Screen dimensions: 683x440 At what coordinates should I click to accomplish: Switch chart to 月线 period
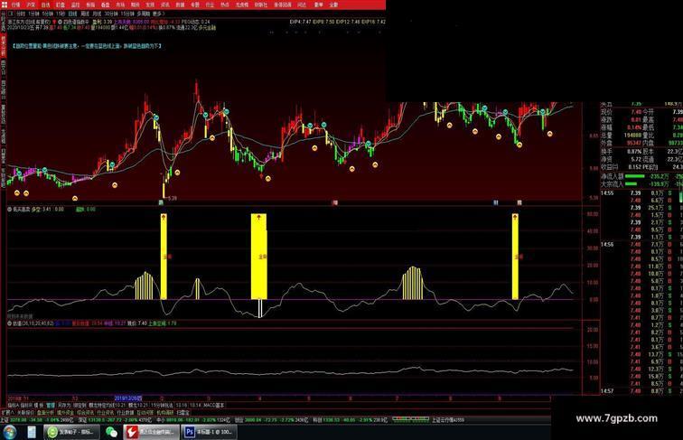tap(97, 14)
